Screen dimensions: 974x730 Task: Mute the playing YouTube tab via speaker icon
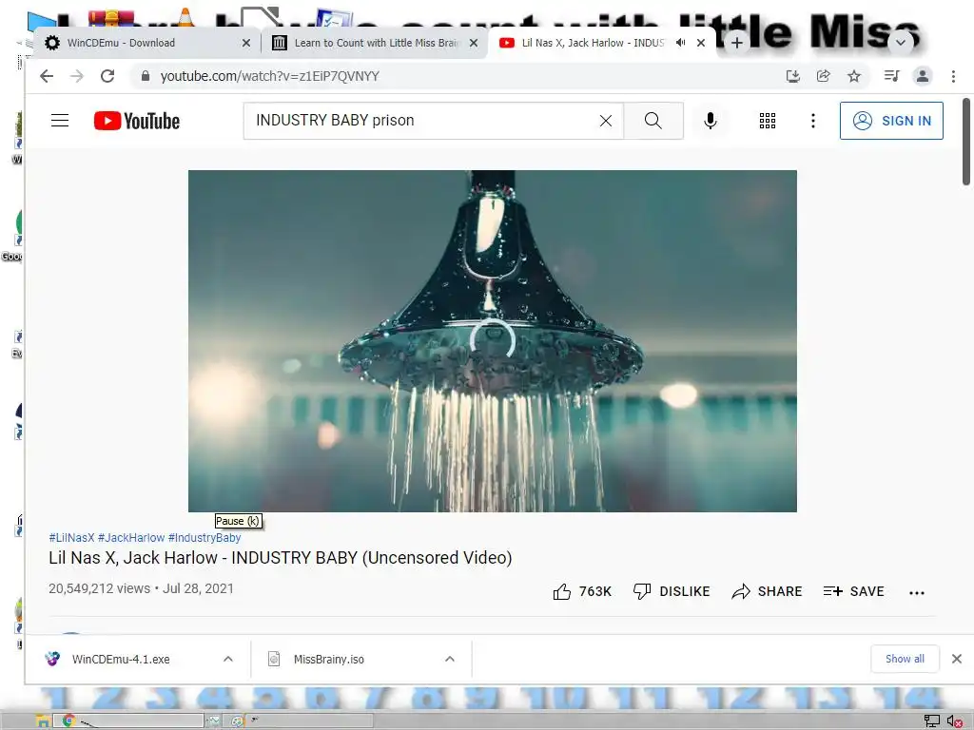(681, 43)
